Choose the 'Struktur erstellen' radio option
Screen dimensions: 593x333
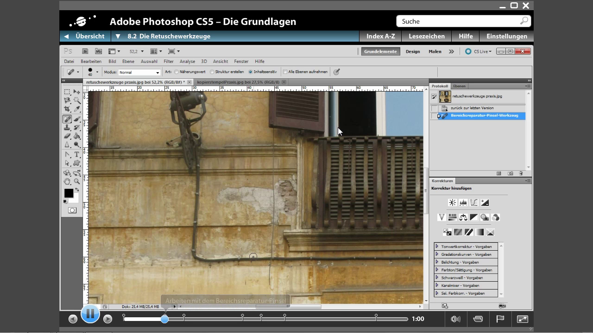coord(212,72)
